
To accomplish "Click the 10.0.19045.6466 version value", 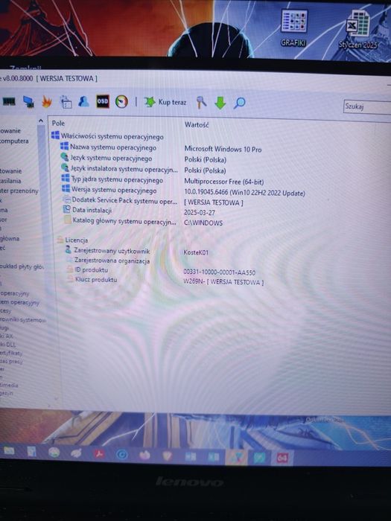I will [244, 193].
